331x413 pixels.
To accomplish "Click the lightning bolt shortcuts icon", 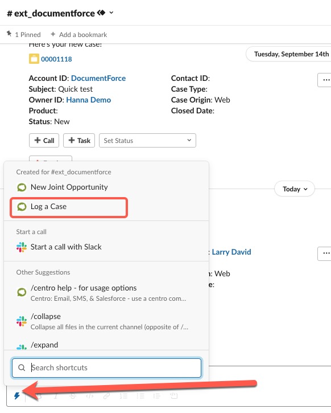I will pos(17,395).
